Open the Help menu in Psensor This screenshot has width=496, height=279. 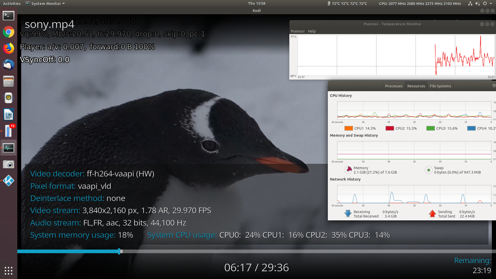point(312,31)
